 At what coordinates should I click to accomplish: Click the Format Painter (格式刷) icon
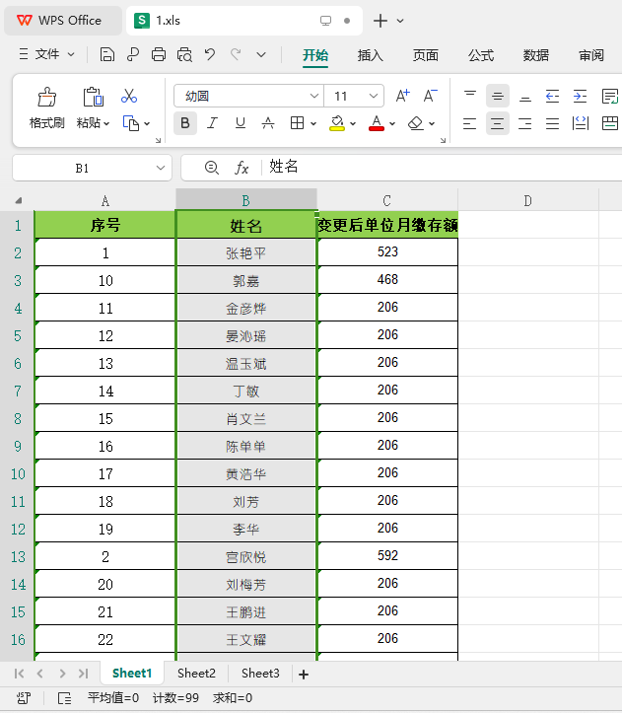coord(47,97)
